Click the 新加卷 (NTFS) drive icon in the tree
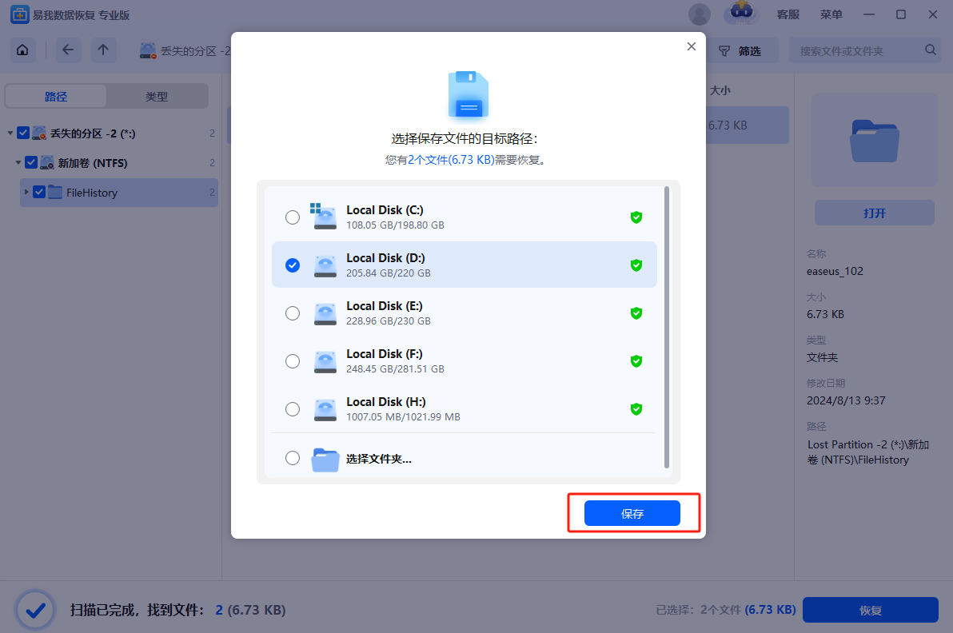Screen dimensions: 953x633 (47, 162)
